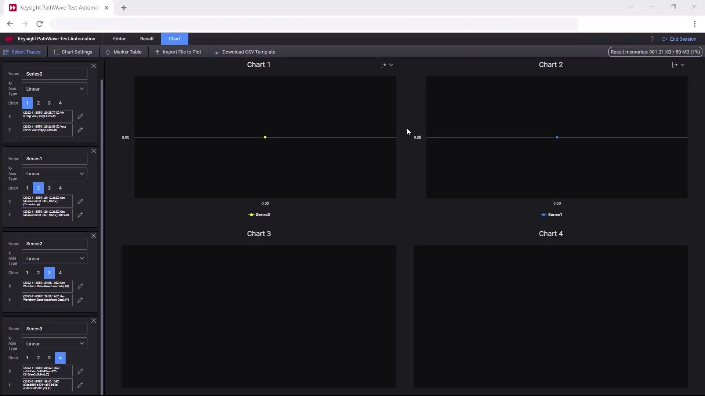Click Download CSV Template
Viewport: 705px width, 396px height.
245,52
